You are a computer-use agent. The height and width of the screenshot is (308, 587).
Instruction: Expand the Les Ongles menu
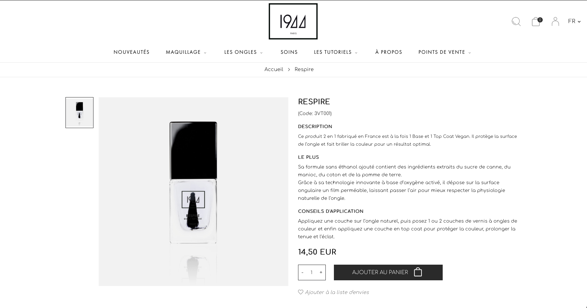pyautogui.click(x=243, y=52)
